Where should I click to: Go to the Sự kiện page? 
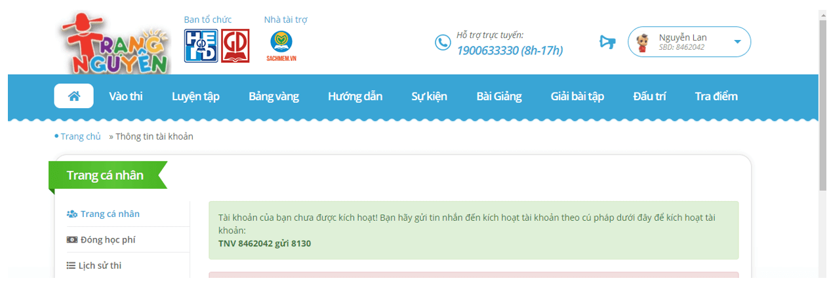(429, 96)
